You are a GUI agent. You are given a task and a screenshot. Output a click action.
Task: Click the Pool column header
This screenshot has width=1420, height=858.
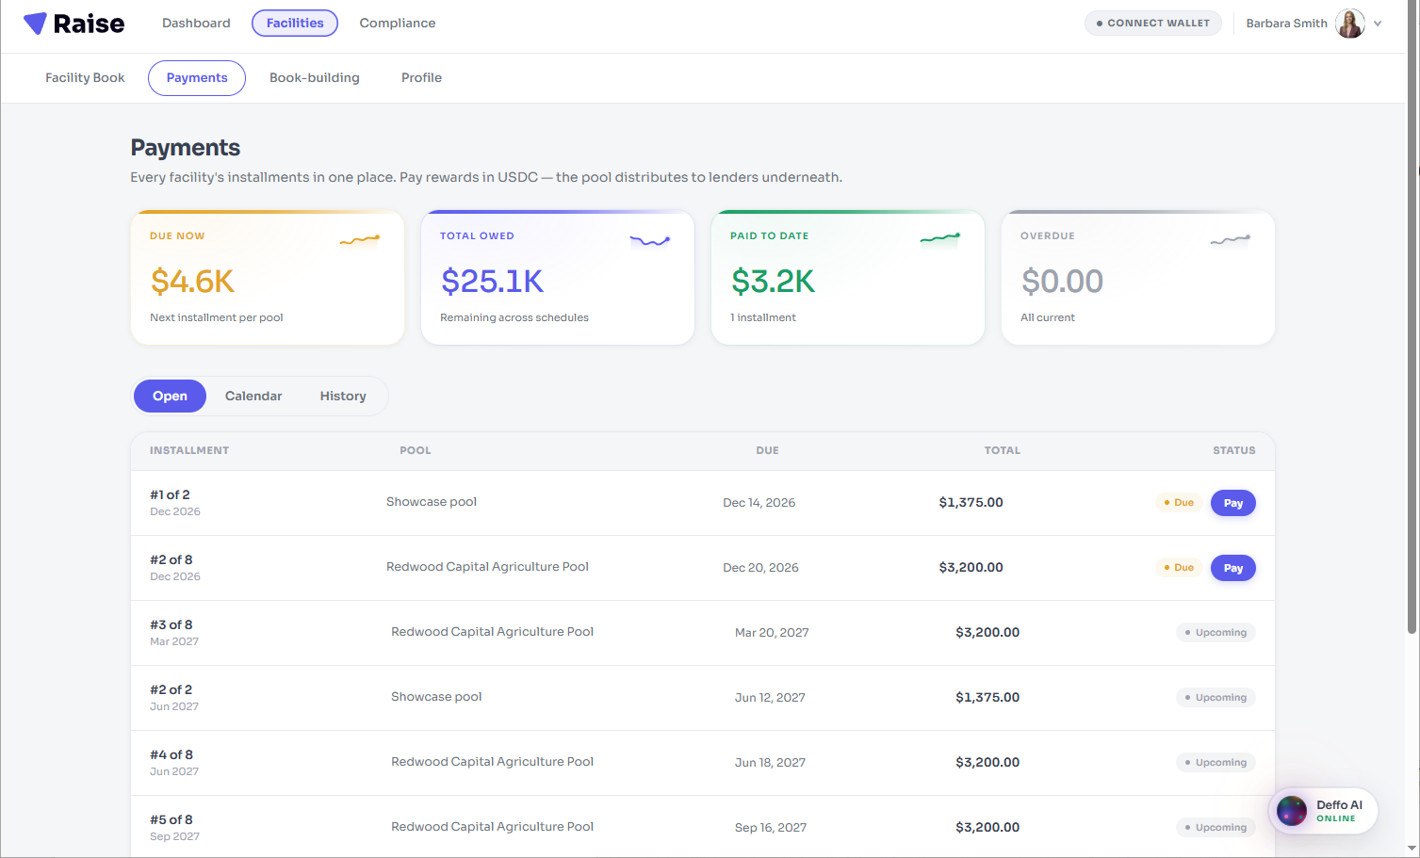click(x=416, y=451)
